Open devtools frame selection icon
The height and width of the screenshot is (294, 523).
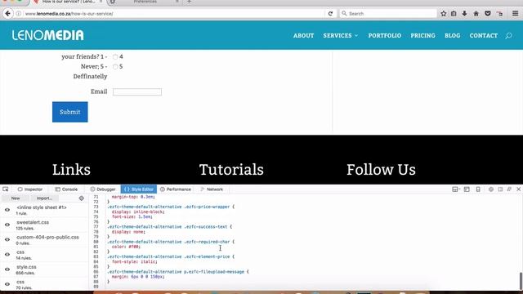[x=456, y=189]
